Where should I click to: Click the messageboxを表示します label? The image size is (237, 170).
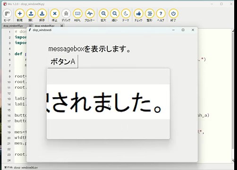89,49
